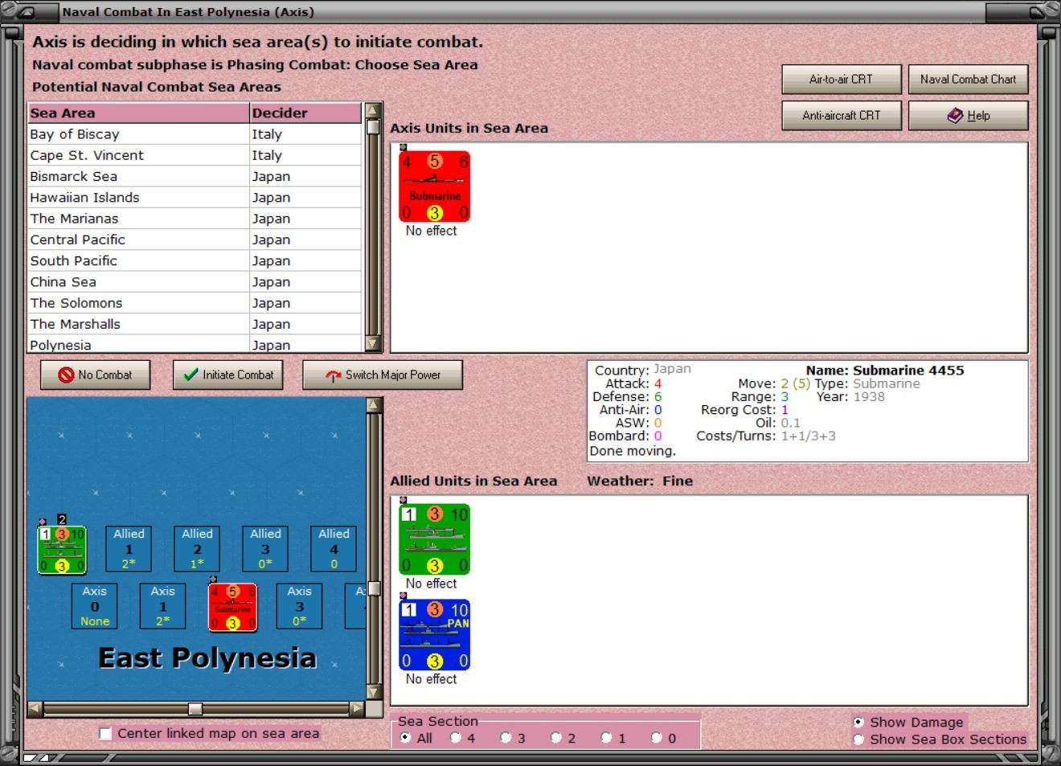
Task: Click the map horizontal scrollbar thumb
Action: pyautogui.click(x=195, y=709)
